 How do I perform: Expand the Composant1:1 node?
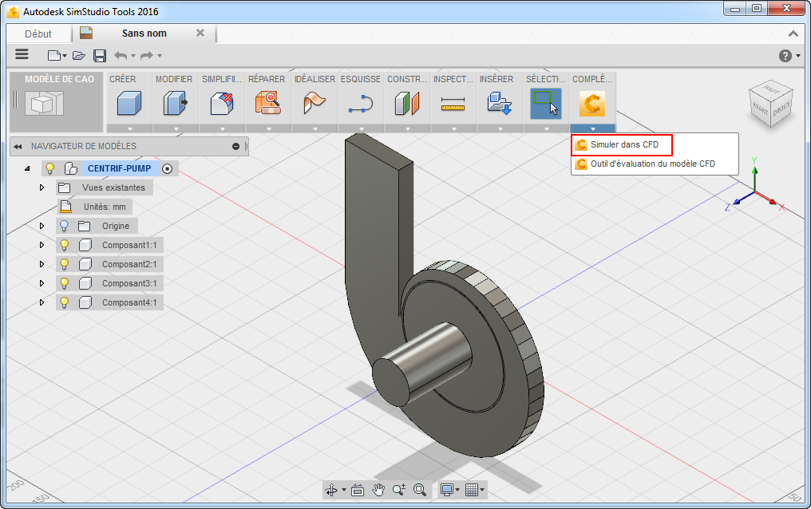[42, 245]
